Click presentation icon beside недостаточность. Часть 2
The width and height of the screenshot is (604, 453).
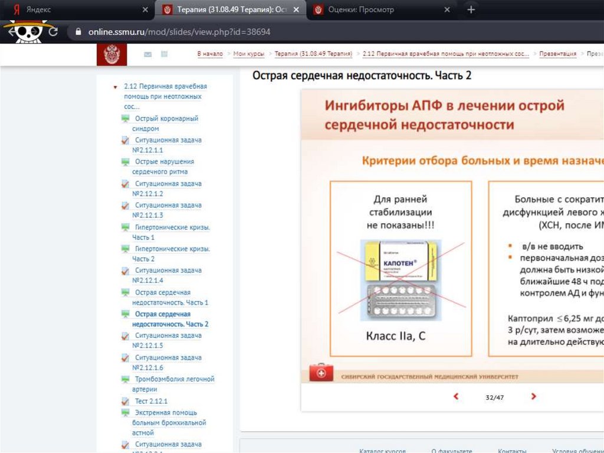pyautogui.click(x=126, y=314)
